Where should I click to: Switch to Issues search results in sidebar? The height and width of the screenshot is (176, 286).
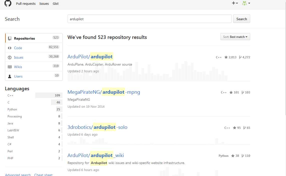34,57
